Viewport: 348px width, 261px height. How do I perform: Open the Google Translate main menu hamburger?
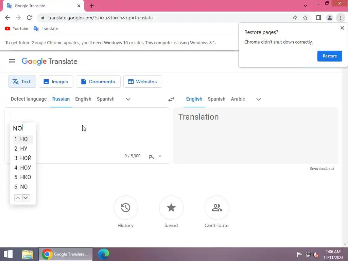pos(12,61)
